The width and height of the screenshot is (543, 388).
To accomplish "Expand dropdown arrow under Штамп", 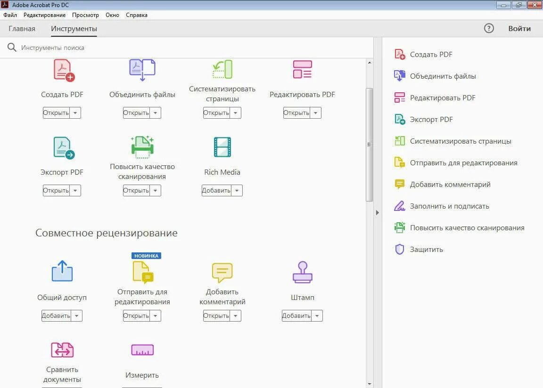I will tap(317, 316).
